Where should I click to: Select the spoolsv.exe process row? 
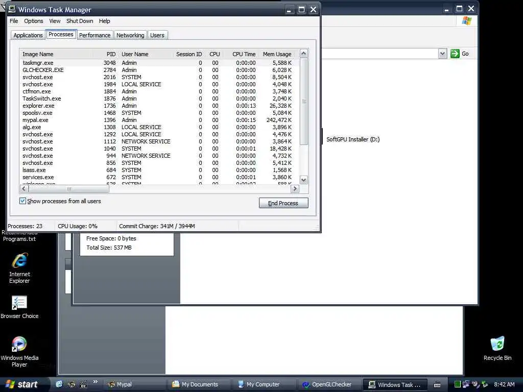point(159,113)
